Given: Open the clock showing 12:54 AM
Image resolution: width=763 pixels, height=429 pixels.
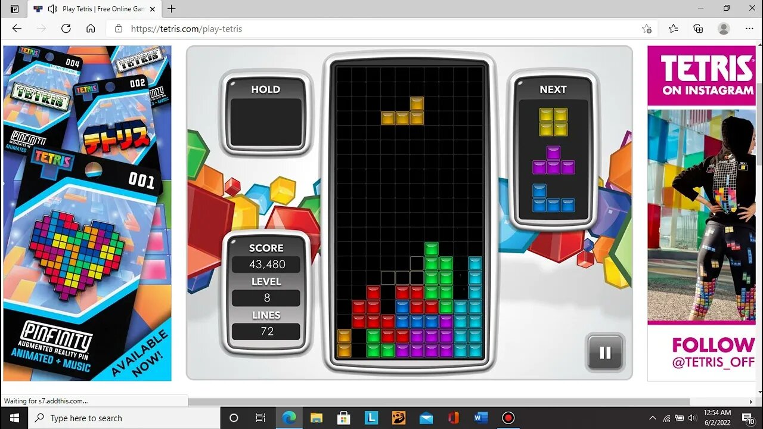Looking at the screenshot, I should [717, 418].
